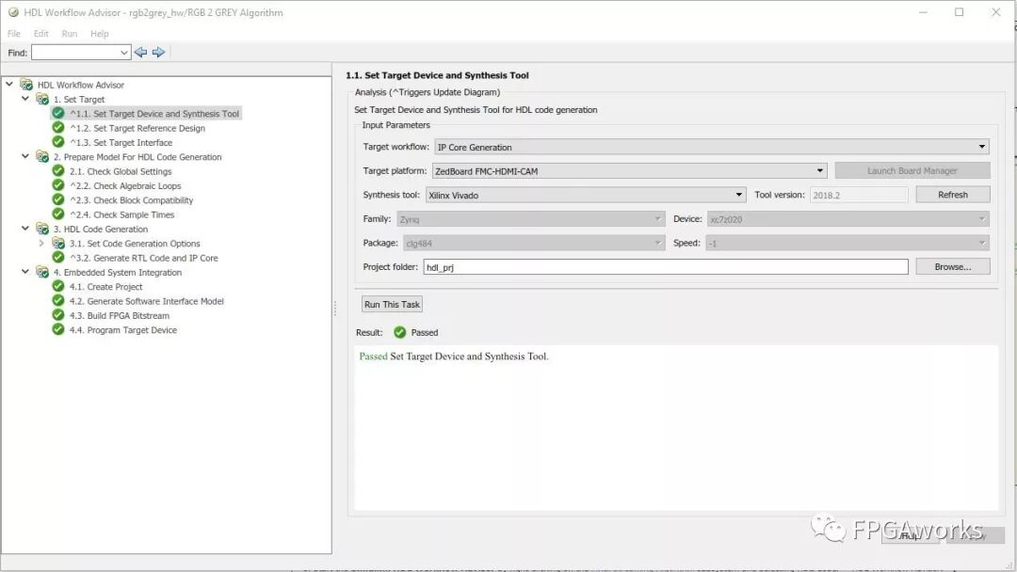
Task: Open the File menu
Action: (14, 34)
